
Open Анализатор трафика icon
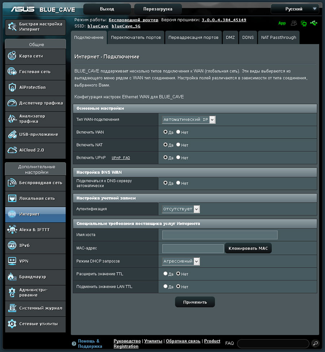[x=12, y=118]
